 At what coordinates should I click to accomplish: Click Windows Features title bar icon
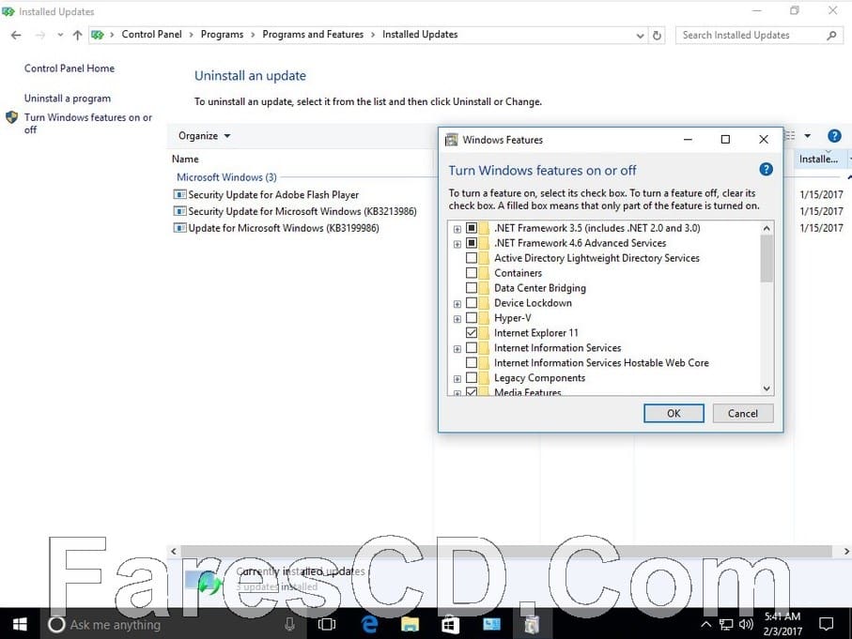452,140
